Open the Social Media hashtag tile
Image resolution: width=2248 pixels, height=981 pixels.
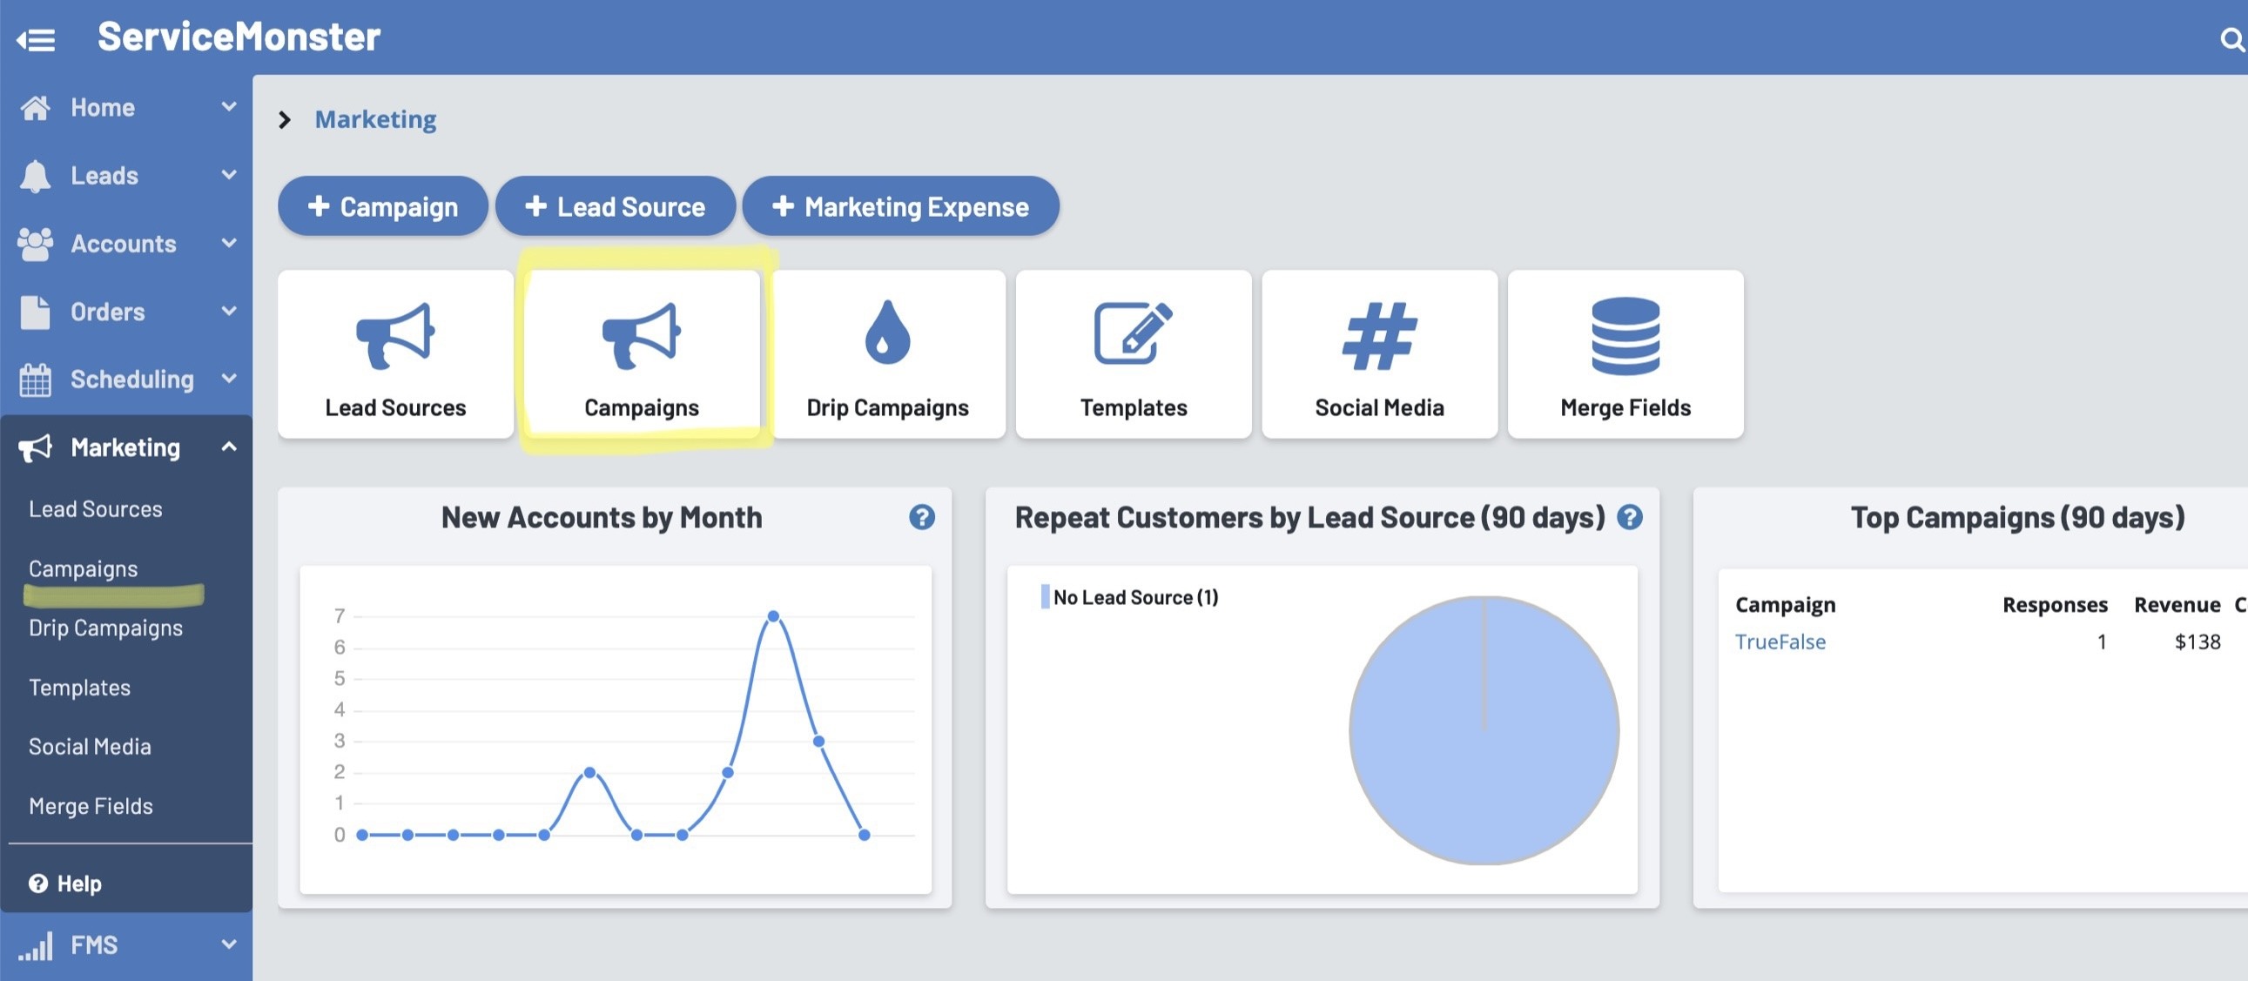1379,354
